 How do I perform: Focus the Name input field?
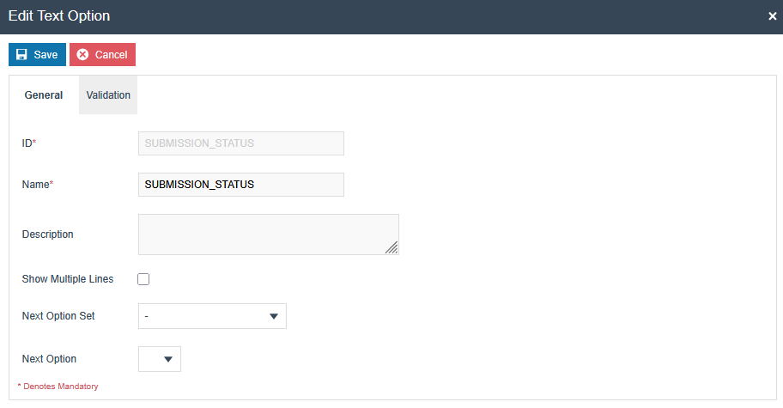(240, 185)
